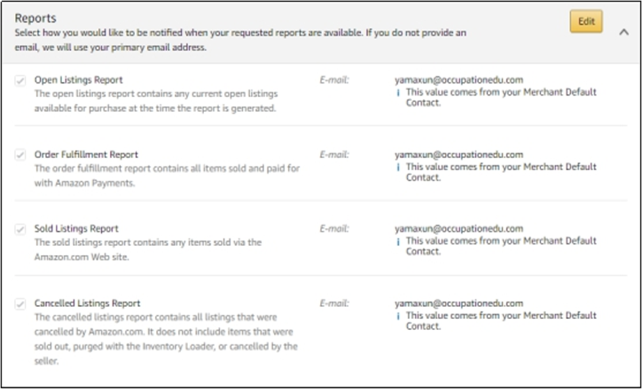Toggle the Open Listings Report checkbox
The image size is (642, 390).
(20, 81)
